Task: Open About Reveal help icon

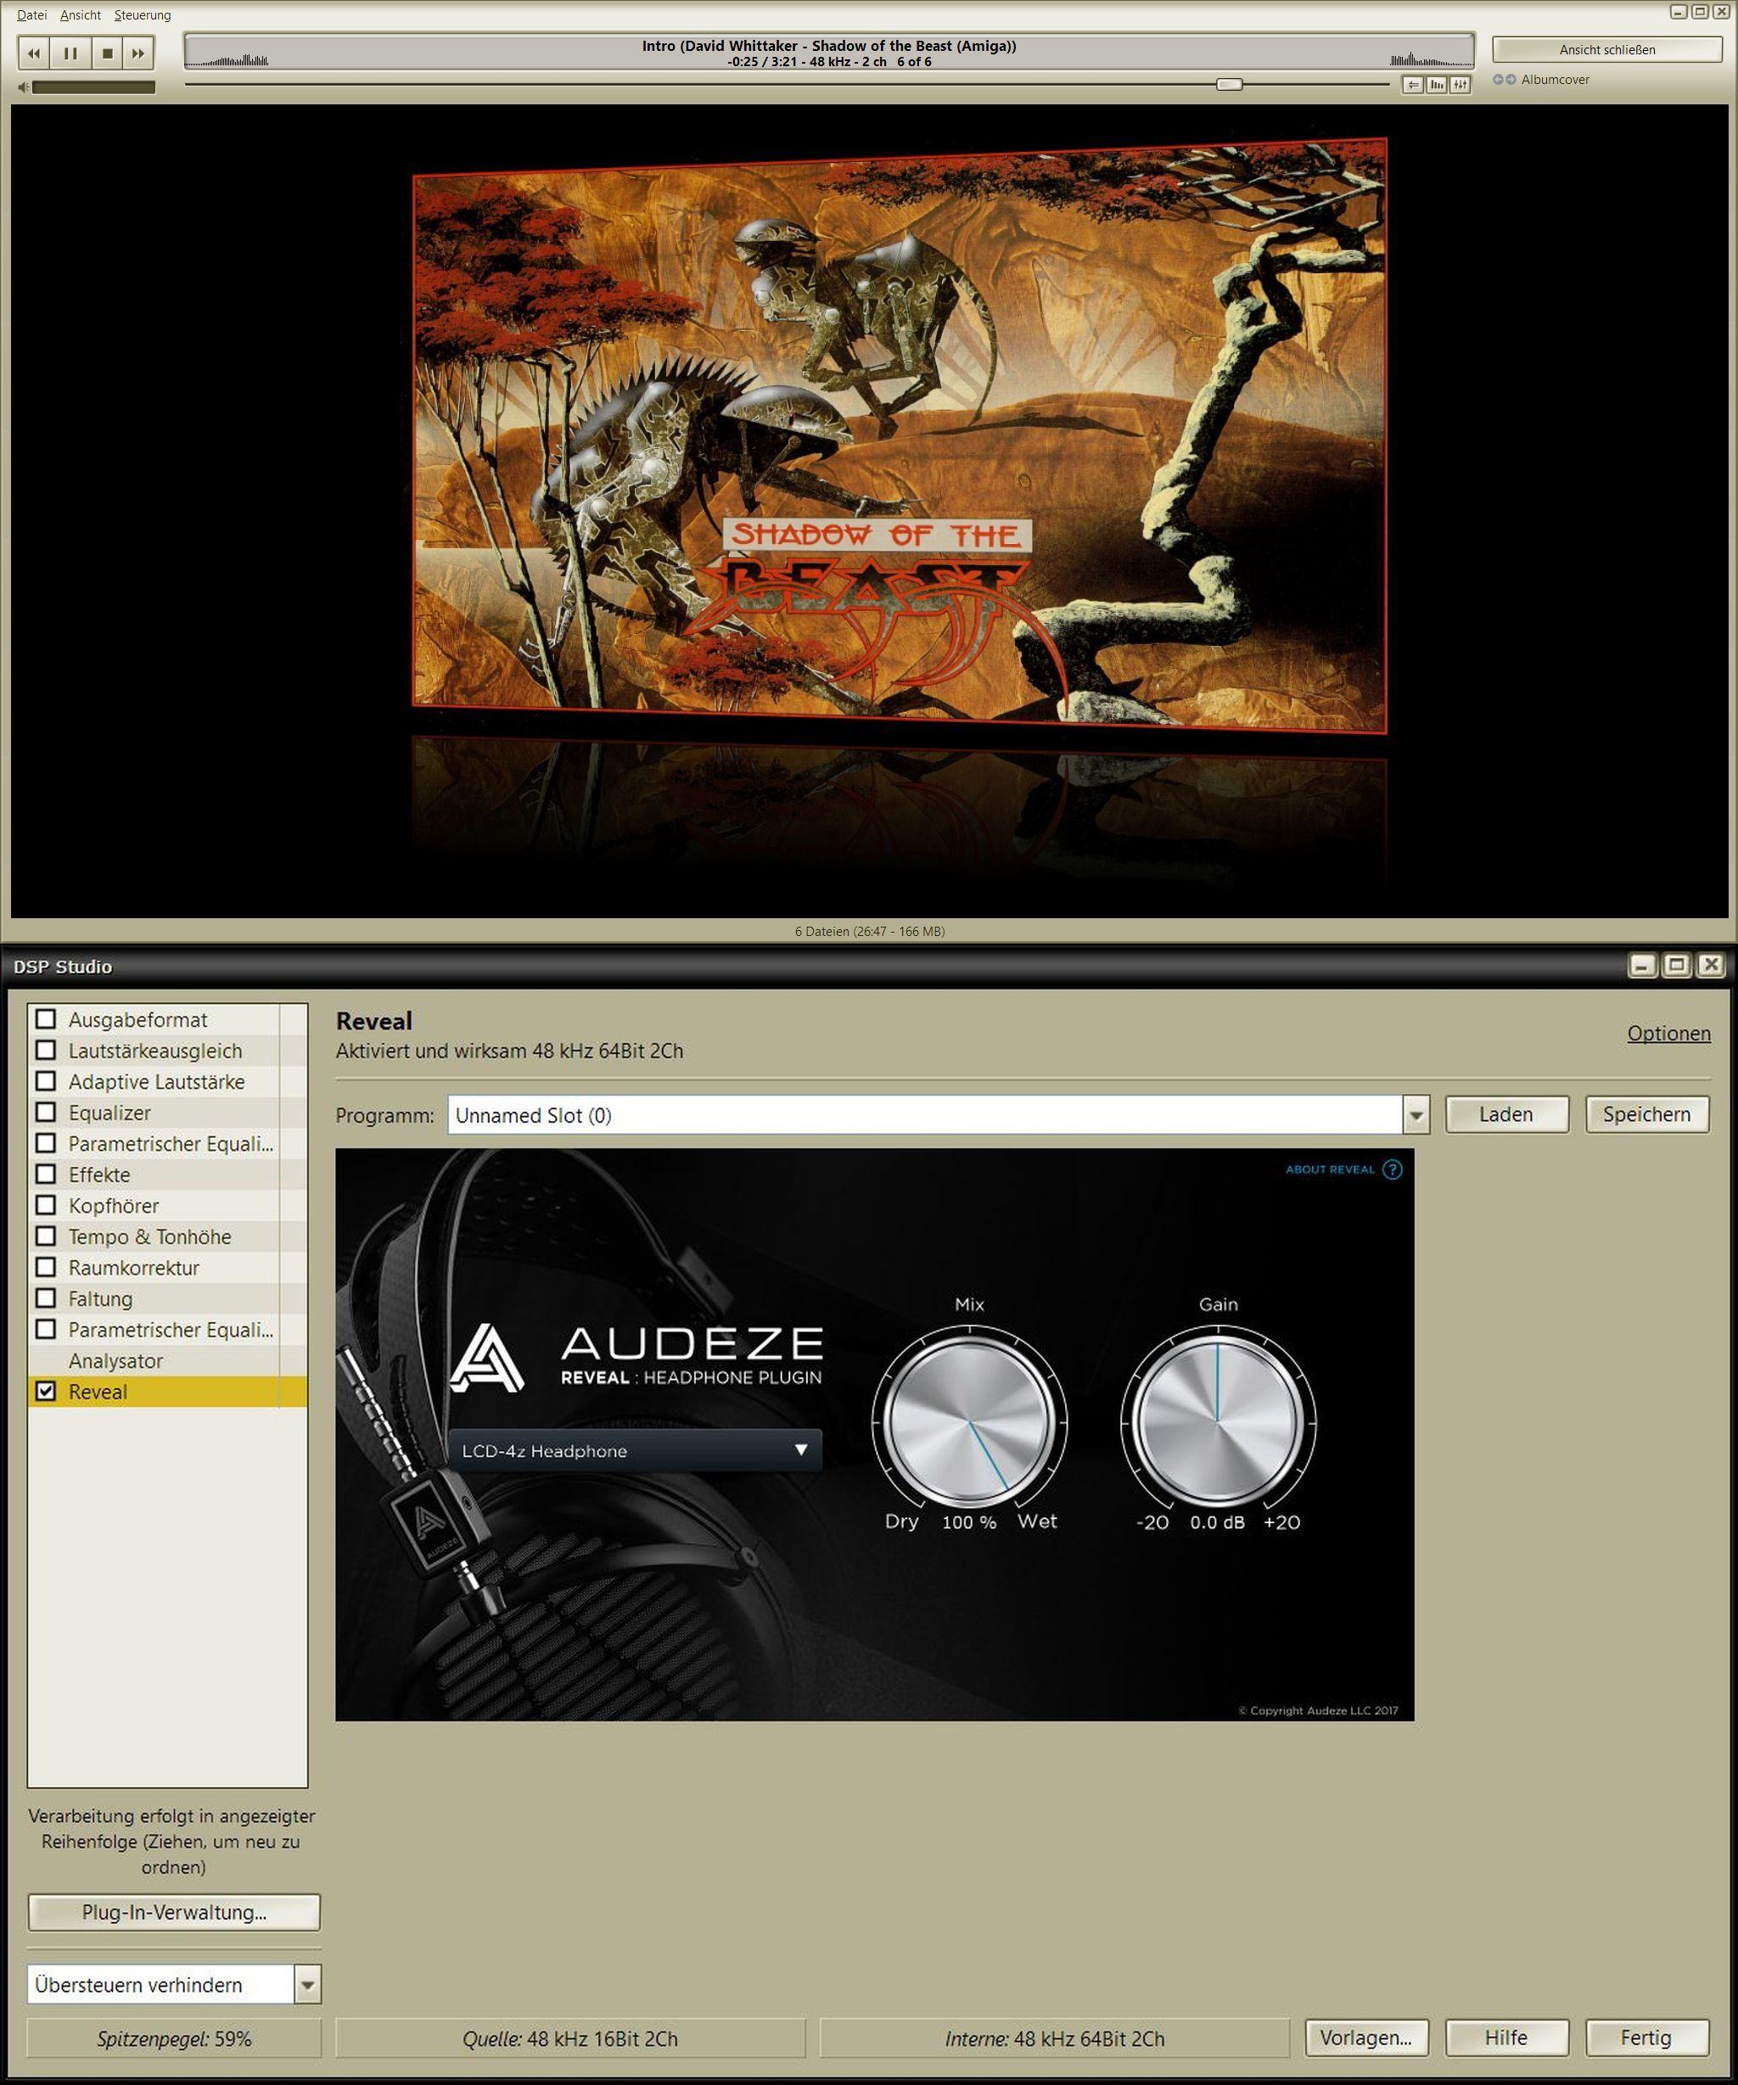Action: (x=1393, y=1169)
